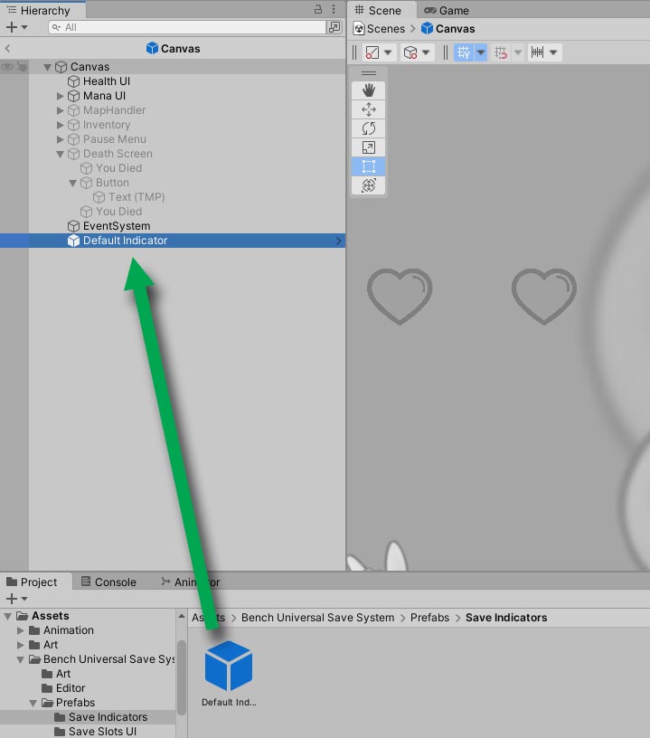Select the Default Indicator hierarchy row
The height and width of the screenshot is (738, 650).
pos(173,241)
